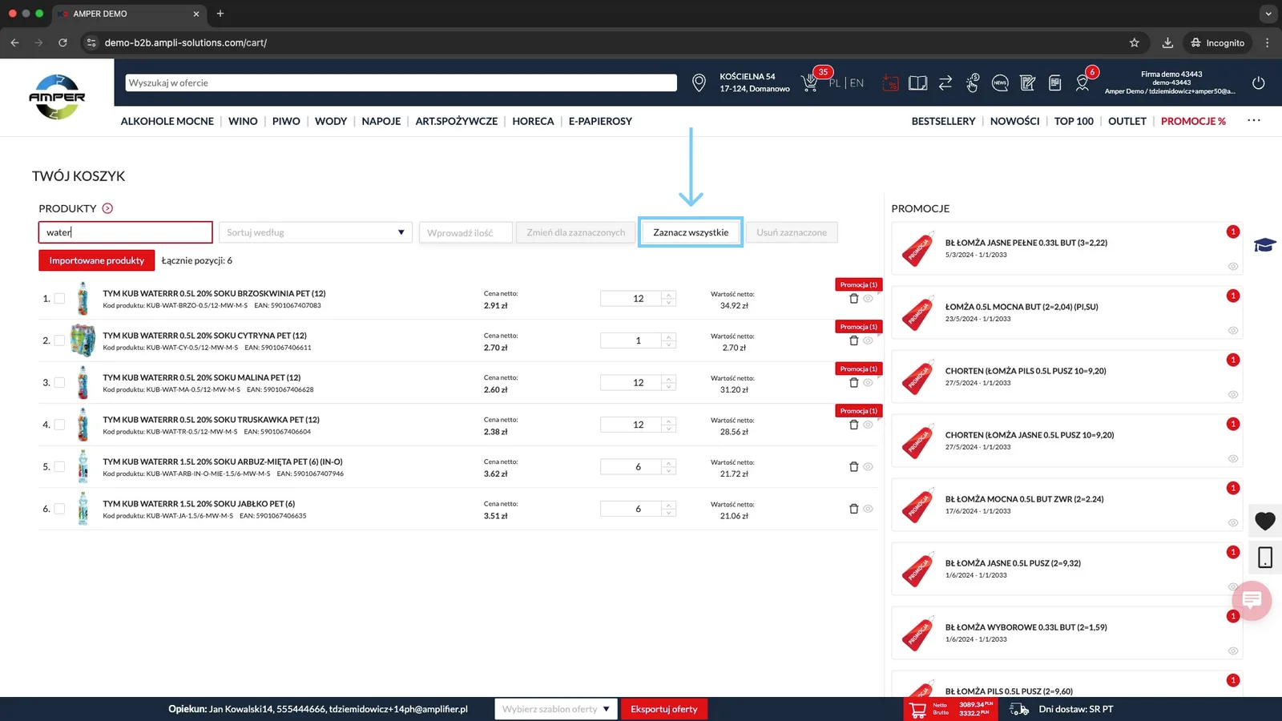
Task: Open the NEWS speech bubble icon
Action: click(x=1000, y=83)
